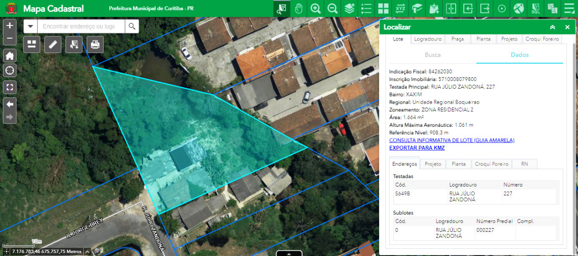Screen dimensions: 578x256
Task: Activate the ruler measurement tool
Action: coord(53,44)
